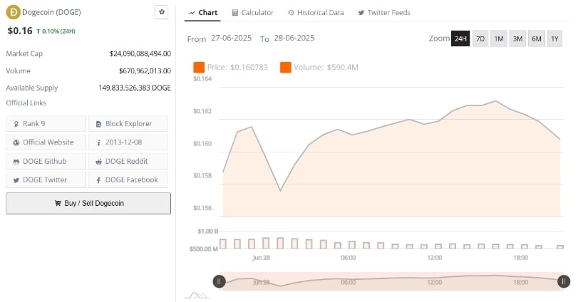Click the Chart tab line icon

pos(192,13)
